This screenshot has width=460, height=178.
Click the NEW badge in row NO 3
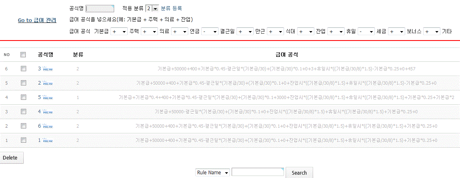(48, 111)
